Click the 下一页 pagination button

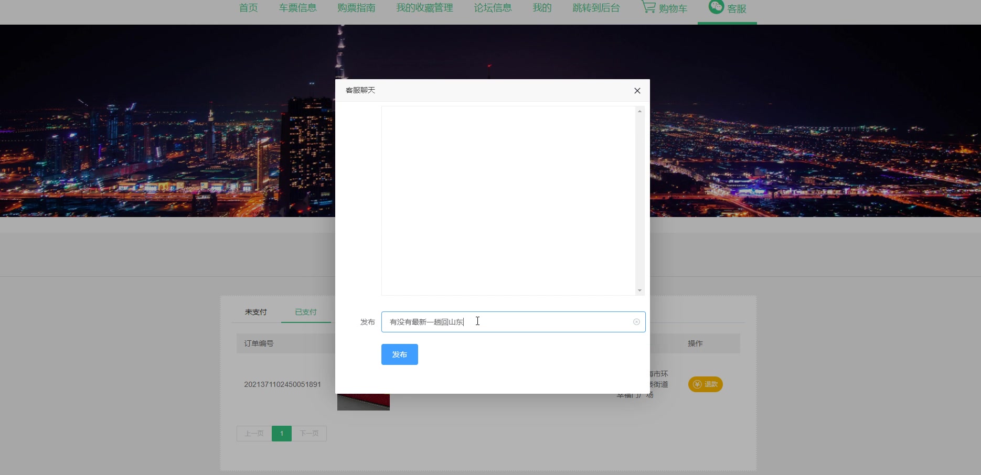[309, 434]
